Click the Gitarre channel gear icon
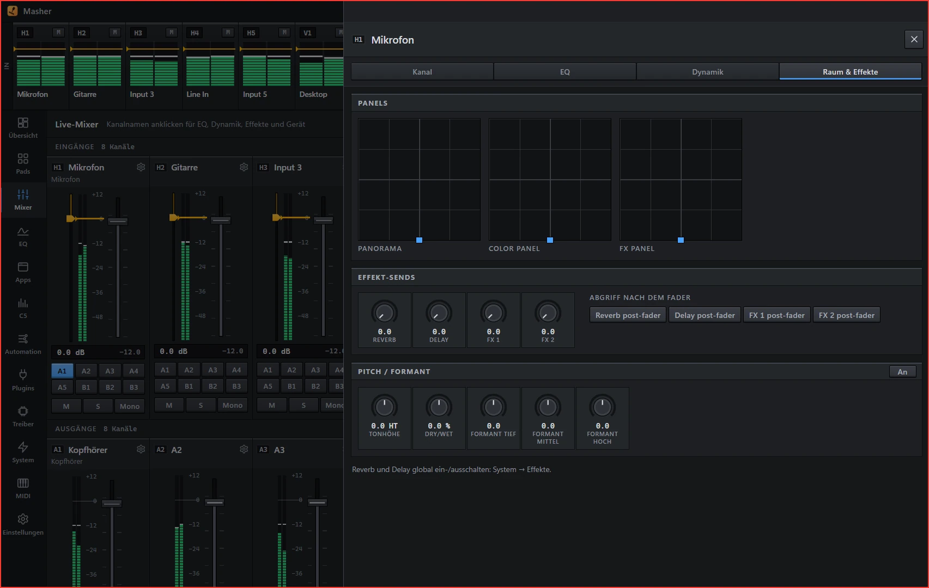 coord(244,167)
